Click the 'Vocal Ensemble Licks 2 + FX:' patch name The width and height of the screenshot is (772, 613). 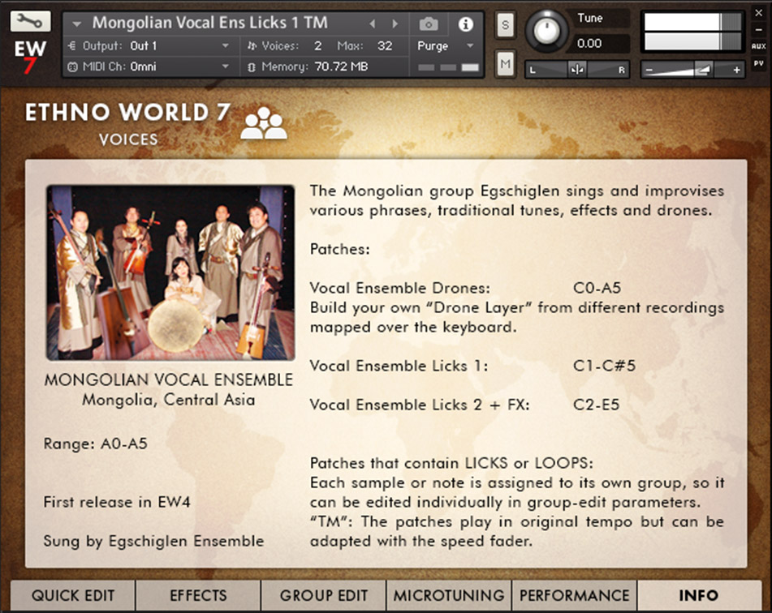(420, 405)
